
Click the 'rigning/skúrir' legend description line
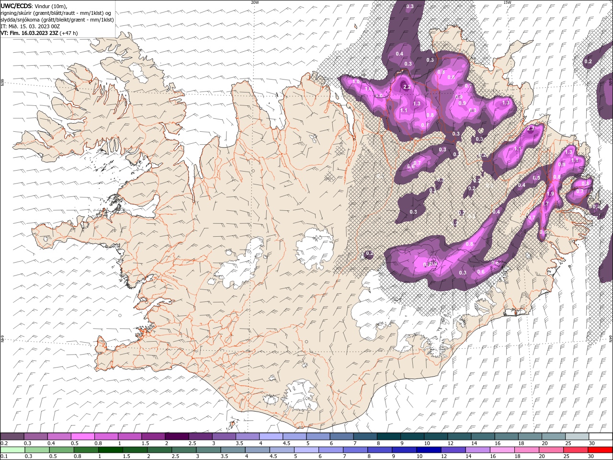coord(56,13)
